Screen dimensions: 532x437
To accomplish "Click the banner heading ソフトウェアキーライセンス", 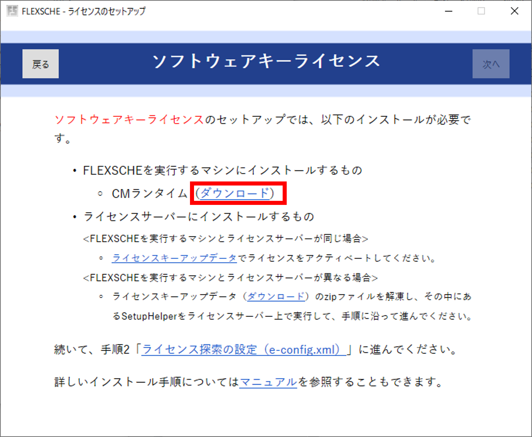I will 266,61.
